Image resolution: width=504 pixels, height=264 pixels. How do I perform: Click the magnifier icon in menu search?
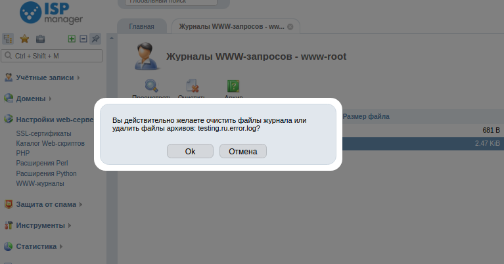tap(9, 56)
